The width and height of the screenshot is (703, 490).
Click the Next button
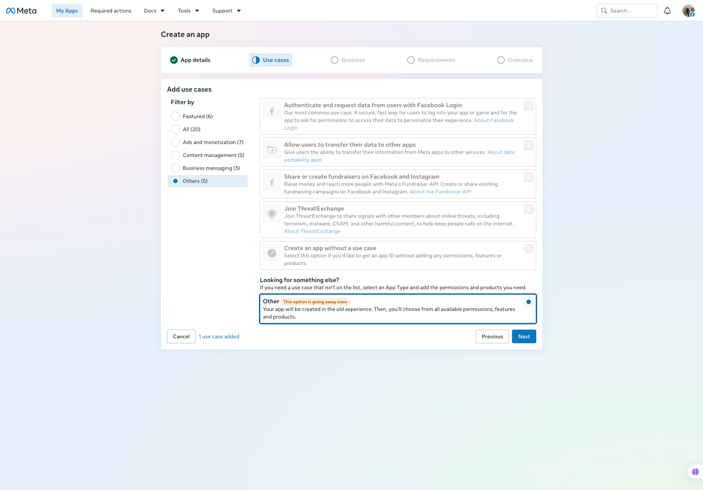pyautogui.click(x=524, y=336)
